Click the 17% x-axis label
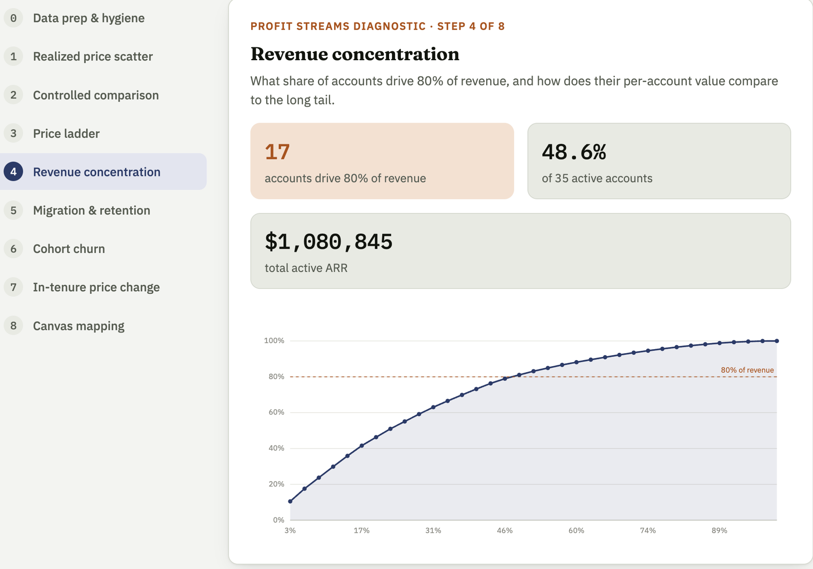 pyautogui.click(x=361, y=530)
